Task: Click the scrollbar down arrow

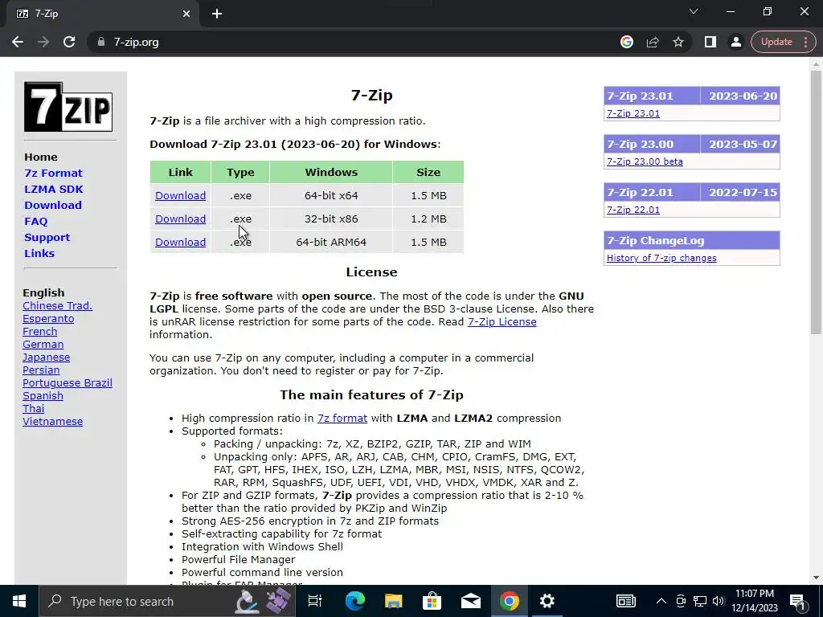Action: click(x=816, y=578)
